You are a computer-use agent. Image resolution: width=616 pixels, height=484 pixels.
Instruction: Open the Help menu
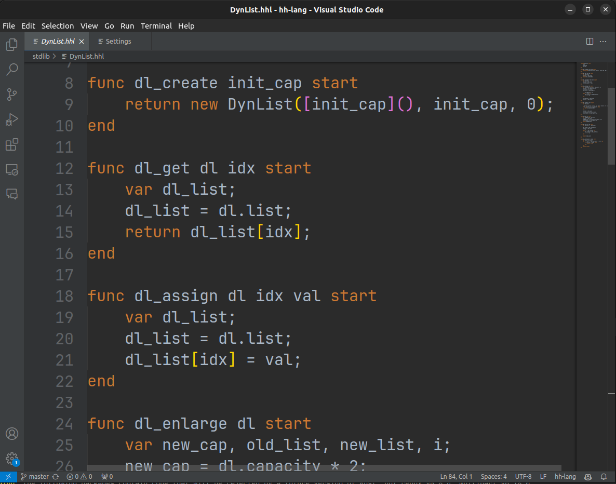pos(186,26)
